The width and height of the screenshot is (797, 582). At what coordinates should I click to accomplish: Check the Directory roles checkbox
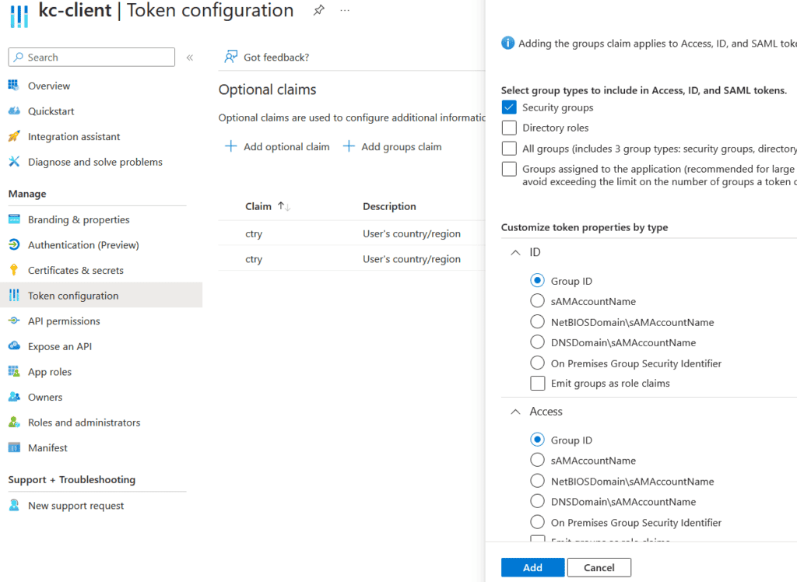pos(509,128)
